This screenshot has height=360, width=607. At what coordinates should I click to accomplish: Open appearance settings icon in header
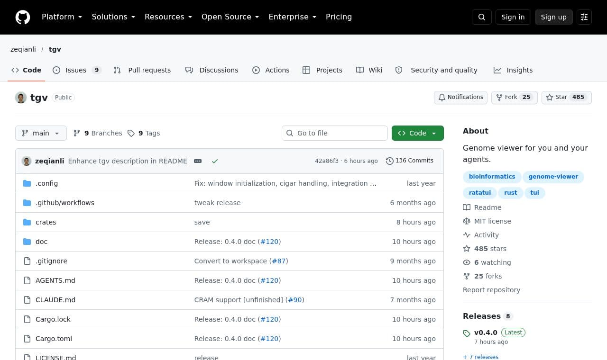pyautogui.click(x=584, y=17)
